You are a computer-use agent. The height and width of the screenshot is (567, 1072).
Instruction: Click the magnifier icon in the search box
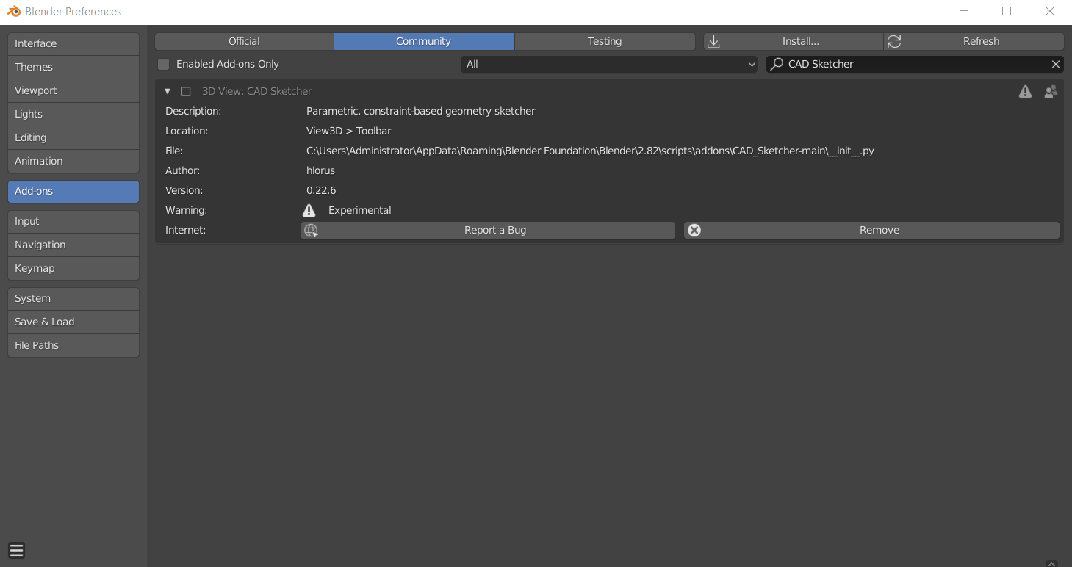click(775, 64)
